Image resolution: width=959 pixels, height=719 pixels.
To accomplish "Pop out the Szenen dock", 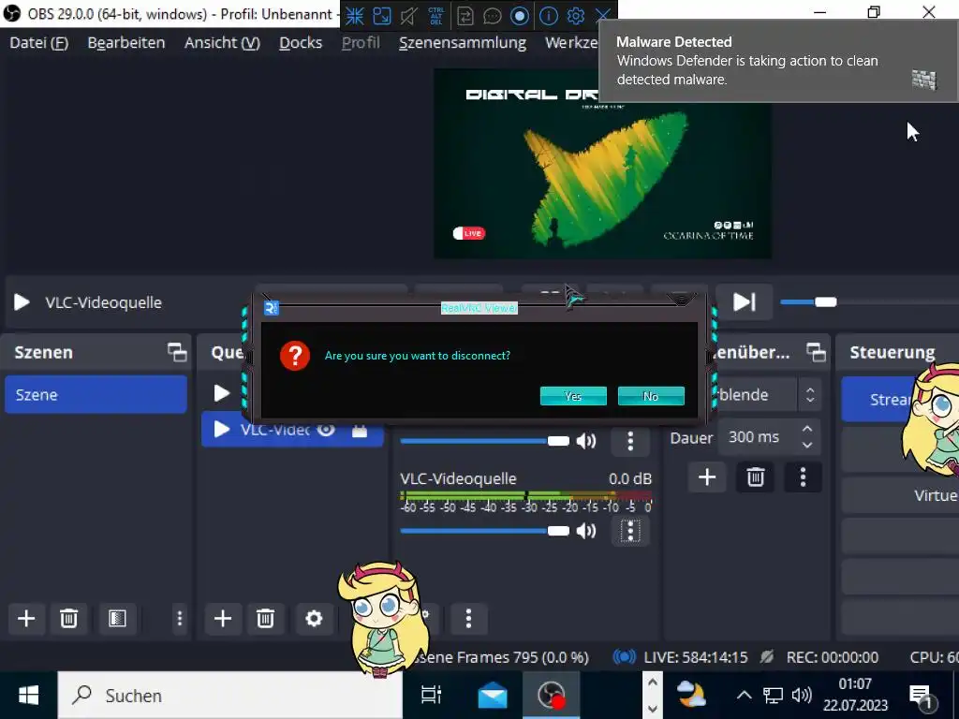I will (x=177, y=352).
